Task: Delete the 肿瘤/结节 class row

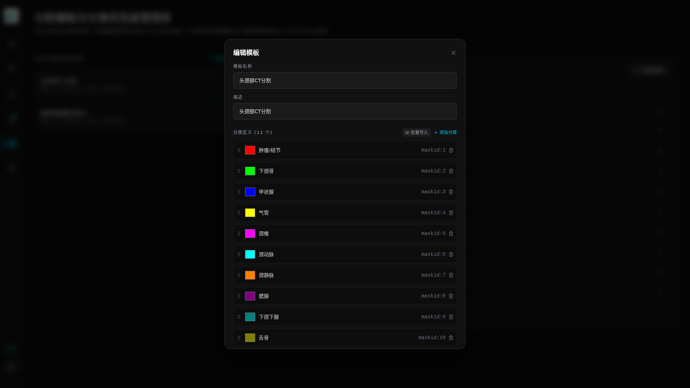Action: 451,150
